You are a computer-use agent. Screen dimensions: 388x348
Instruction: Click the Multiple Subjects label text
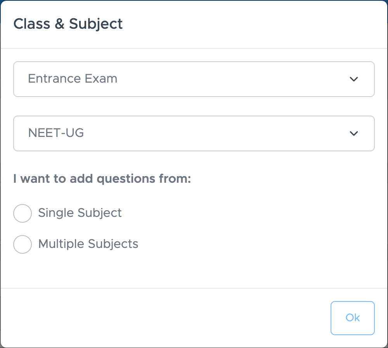pyautogui.click(x=88, y=244)
